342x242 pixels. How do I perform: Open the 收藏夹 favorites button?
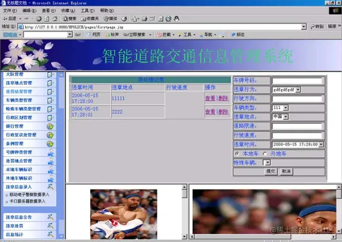[90, 18]
